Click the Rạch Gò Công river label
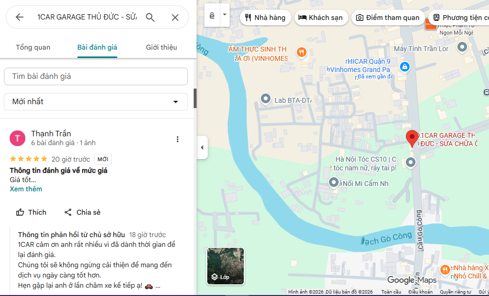 tap(386, 238)
